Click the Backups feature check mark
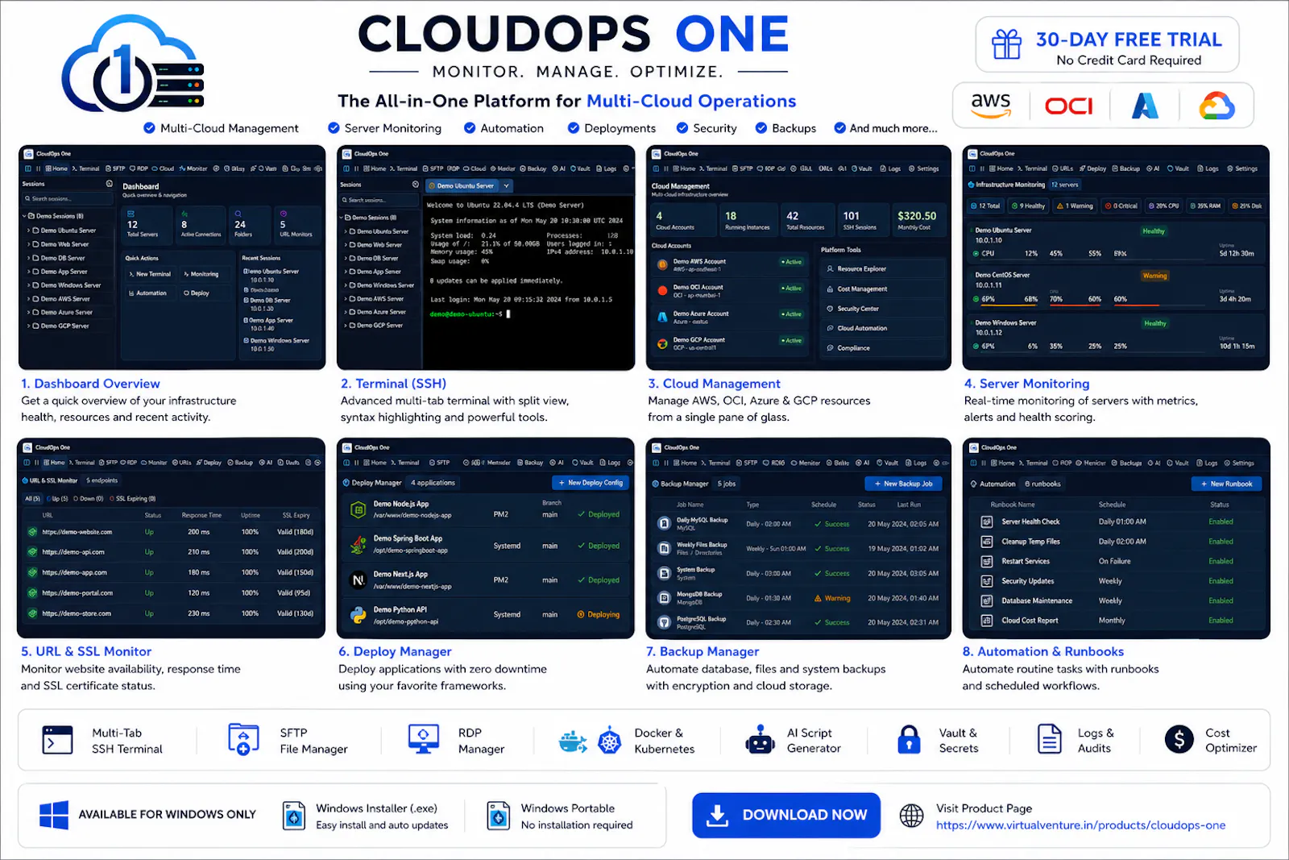This screenshot has width=1289, height=860. tap(761, 127)
